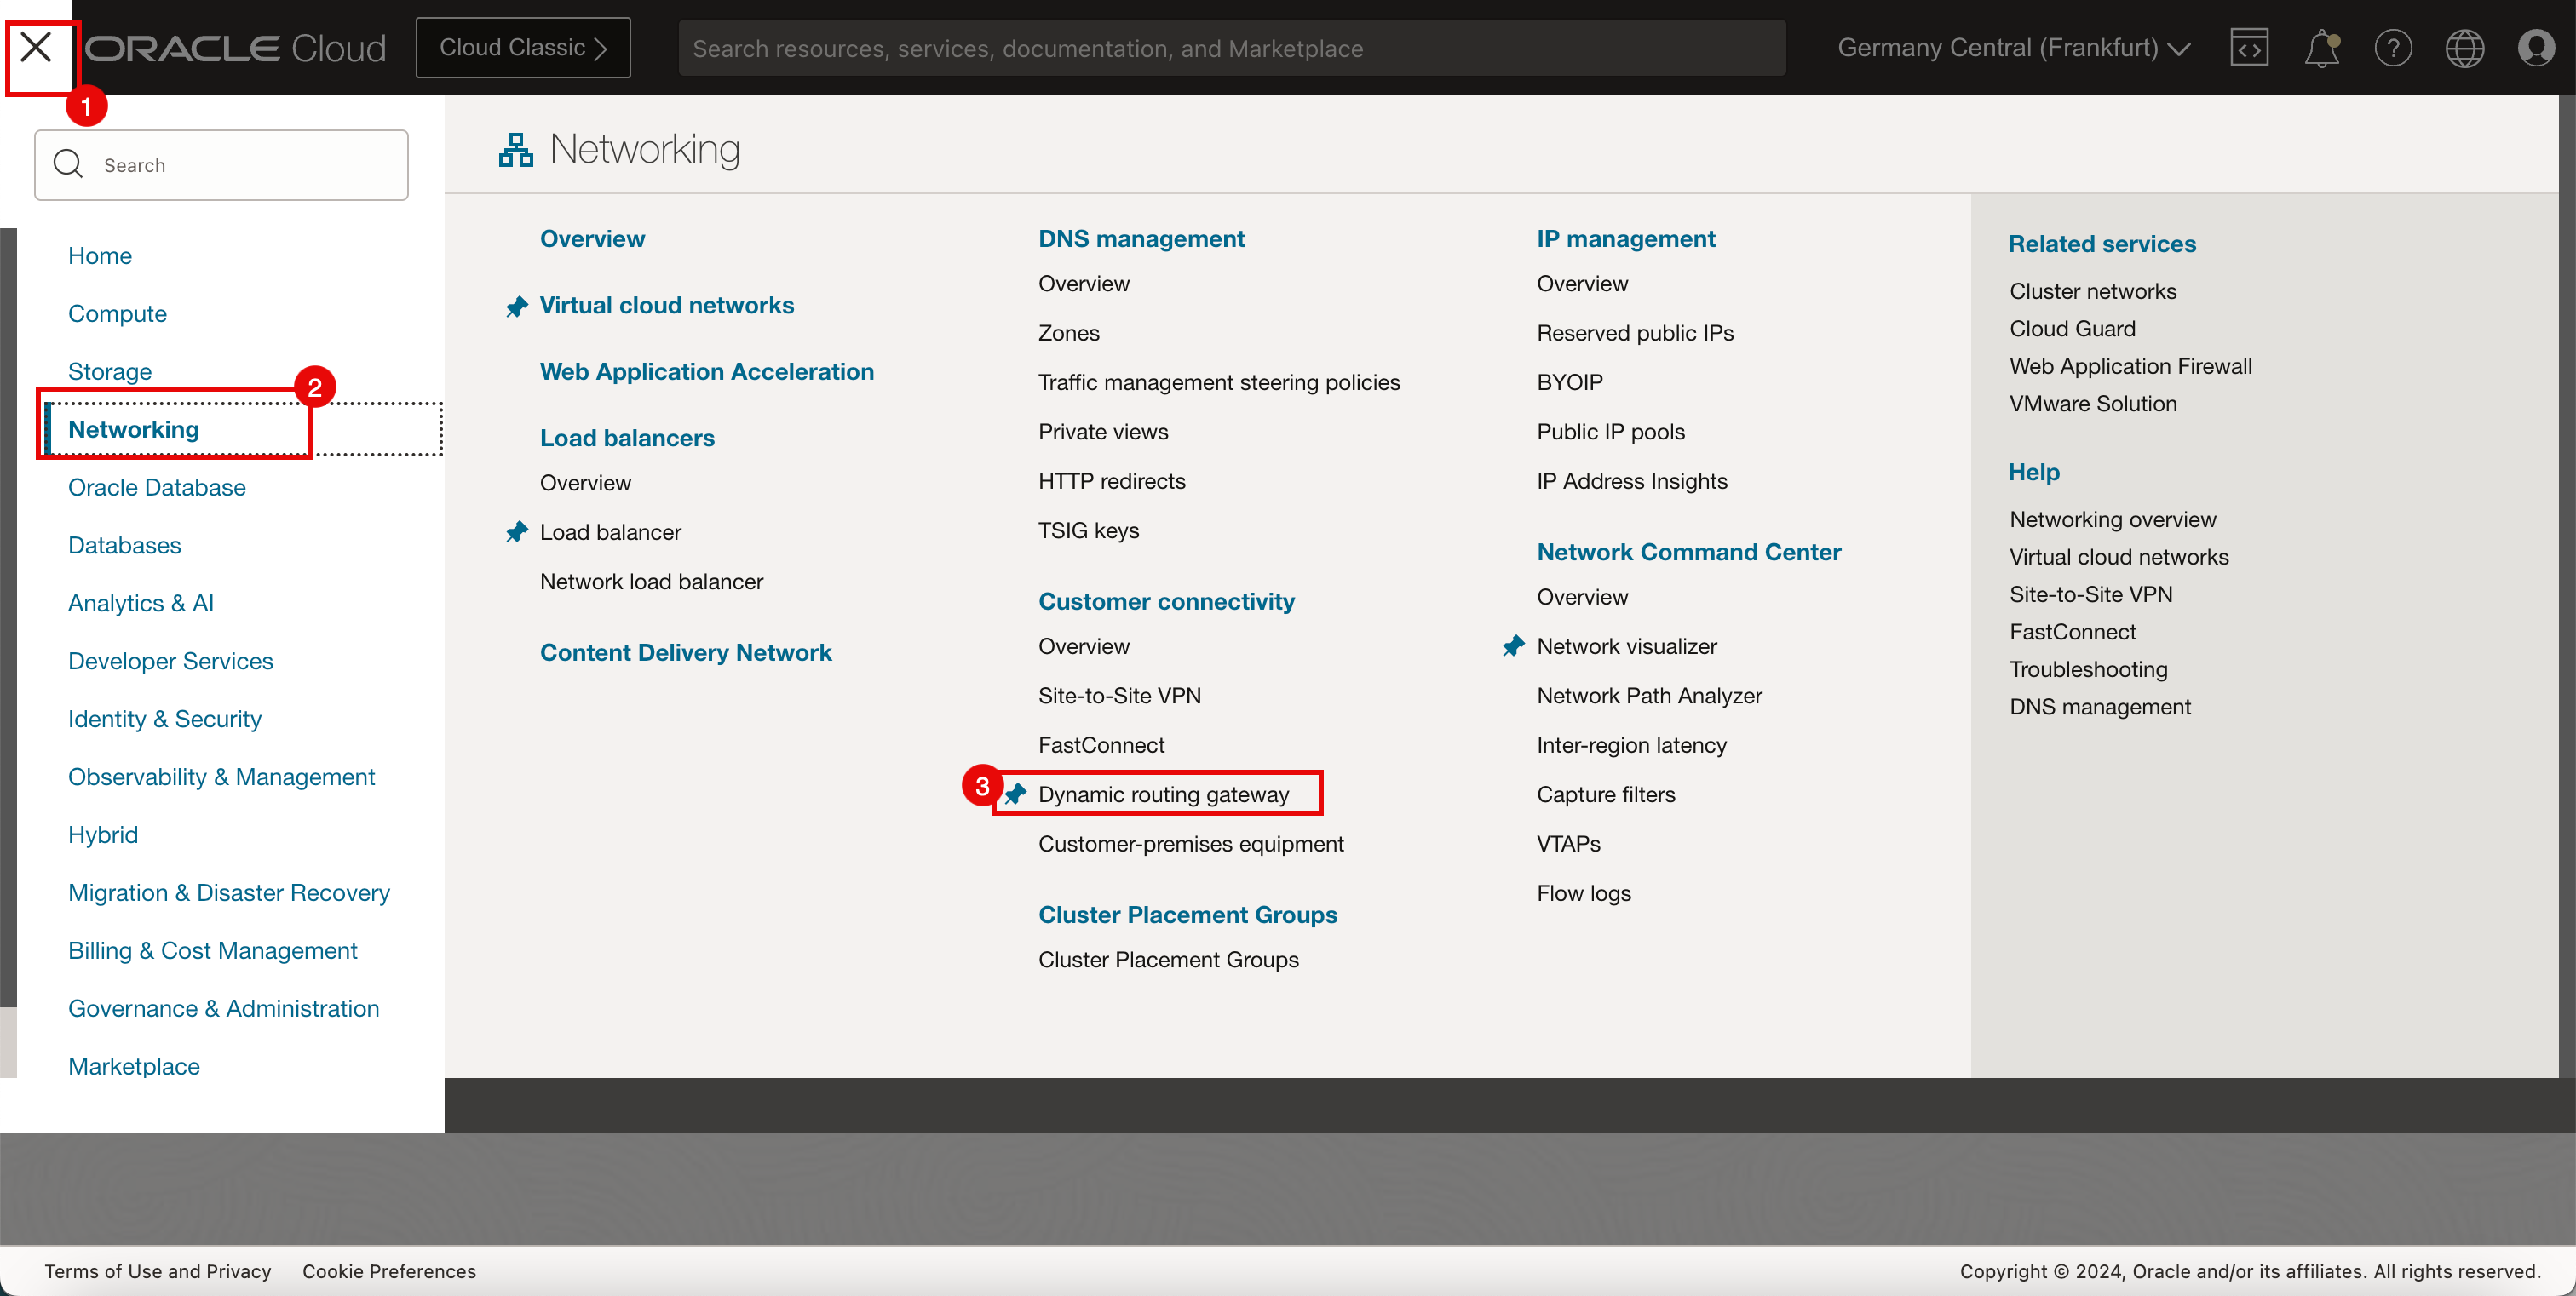This screenshot has height=1296, width=2576.
Task: Open the Cloud Shell developer tools icon
Action: point(2248,48)
